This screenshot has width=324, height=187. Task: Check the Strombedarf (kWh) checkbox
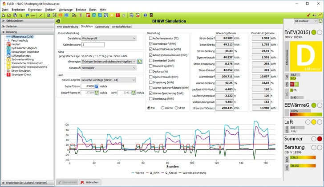click(x=150, y=60)
